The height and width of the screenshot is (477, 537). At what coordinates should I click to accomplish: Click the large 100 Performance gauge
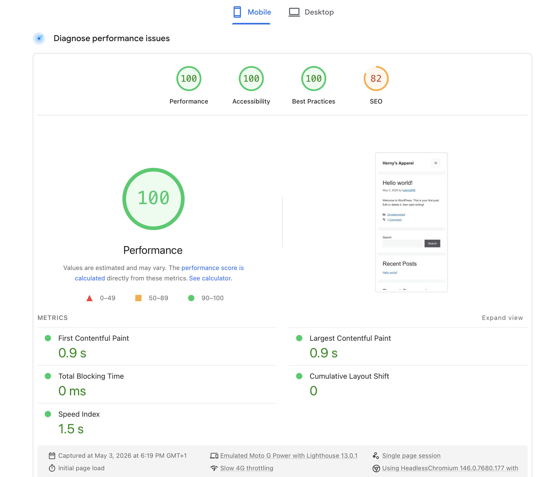pos(154,199)
